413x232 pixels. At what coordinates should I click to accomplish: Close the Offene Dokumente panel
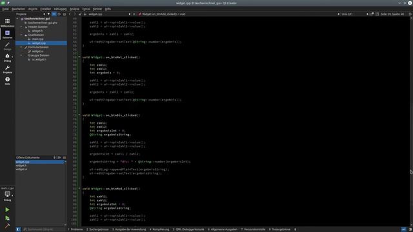pos(65,157)
